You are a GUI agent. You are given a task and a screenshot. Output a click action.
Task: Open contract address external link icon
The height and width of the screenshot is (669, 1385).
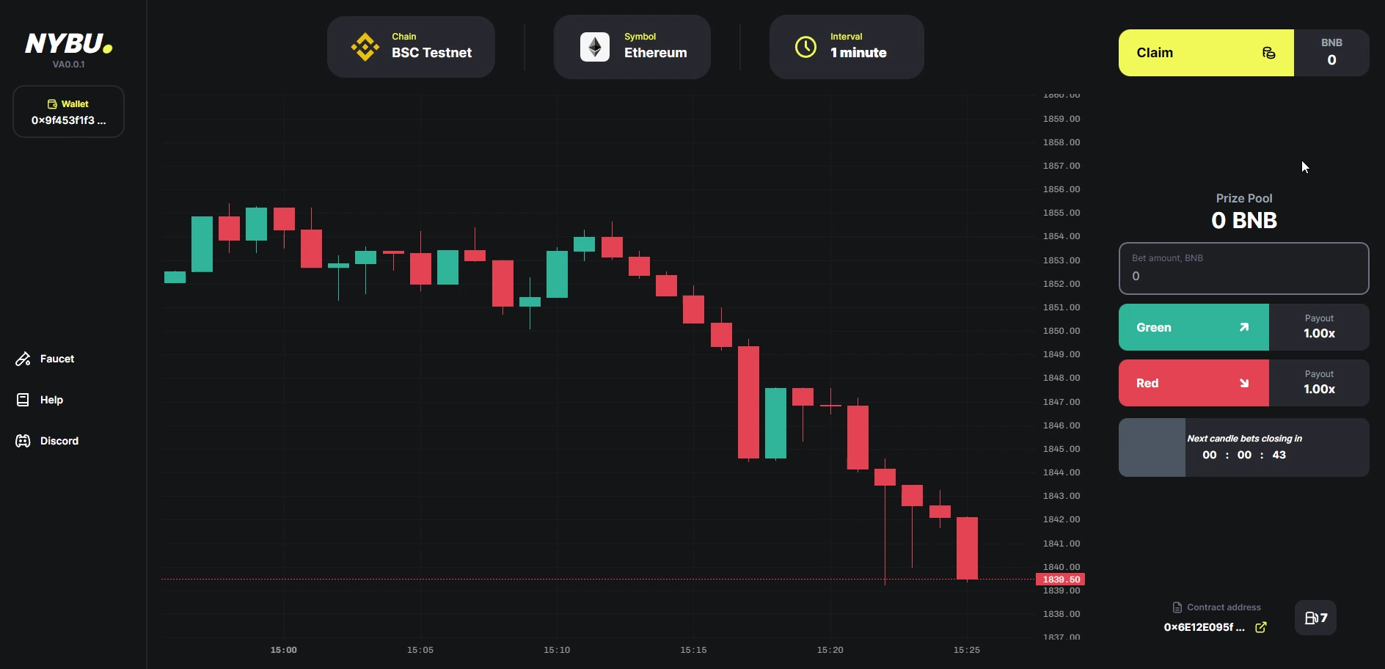tap(1261, 627)
